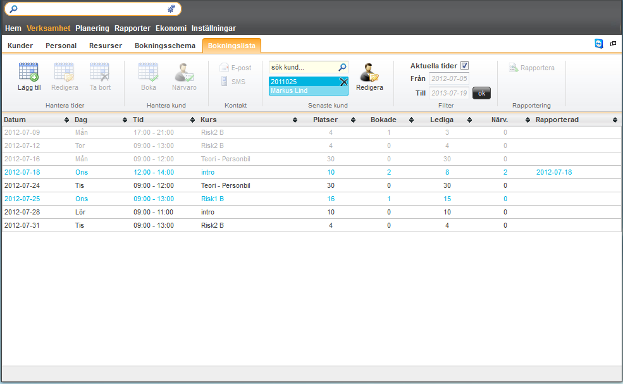Open the Ekonomi menu

tap(171, 28)
